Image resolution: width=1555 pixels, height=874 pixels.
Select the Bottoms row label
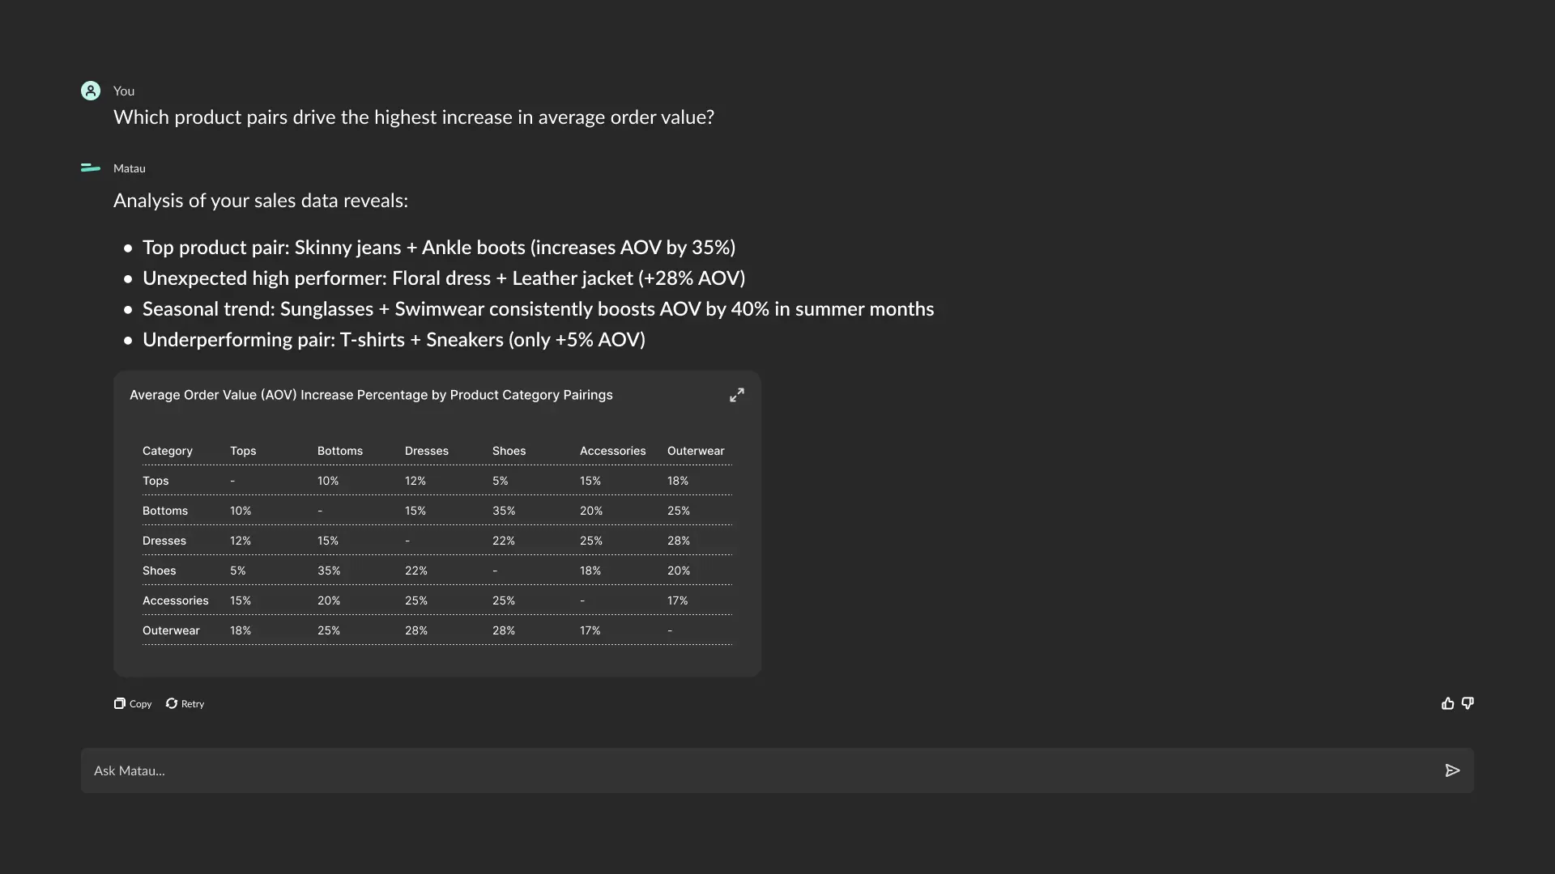(x=165, y=511)
